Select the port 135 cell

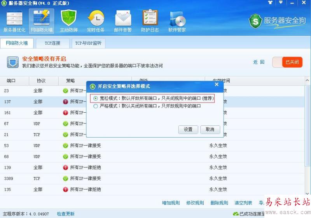coord(7,190)
